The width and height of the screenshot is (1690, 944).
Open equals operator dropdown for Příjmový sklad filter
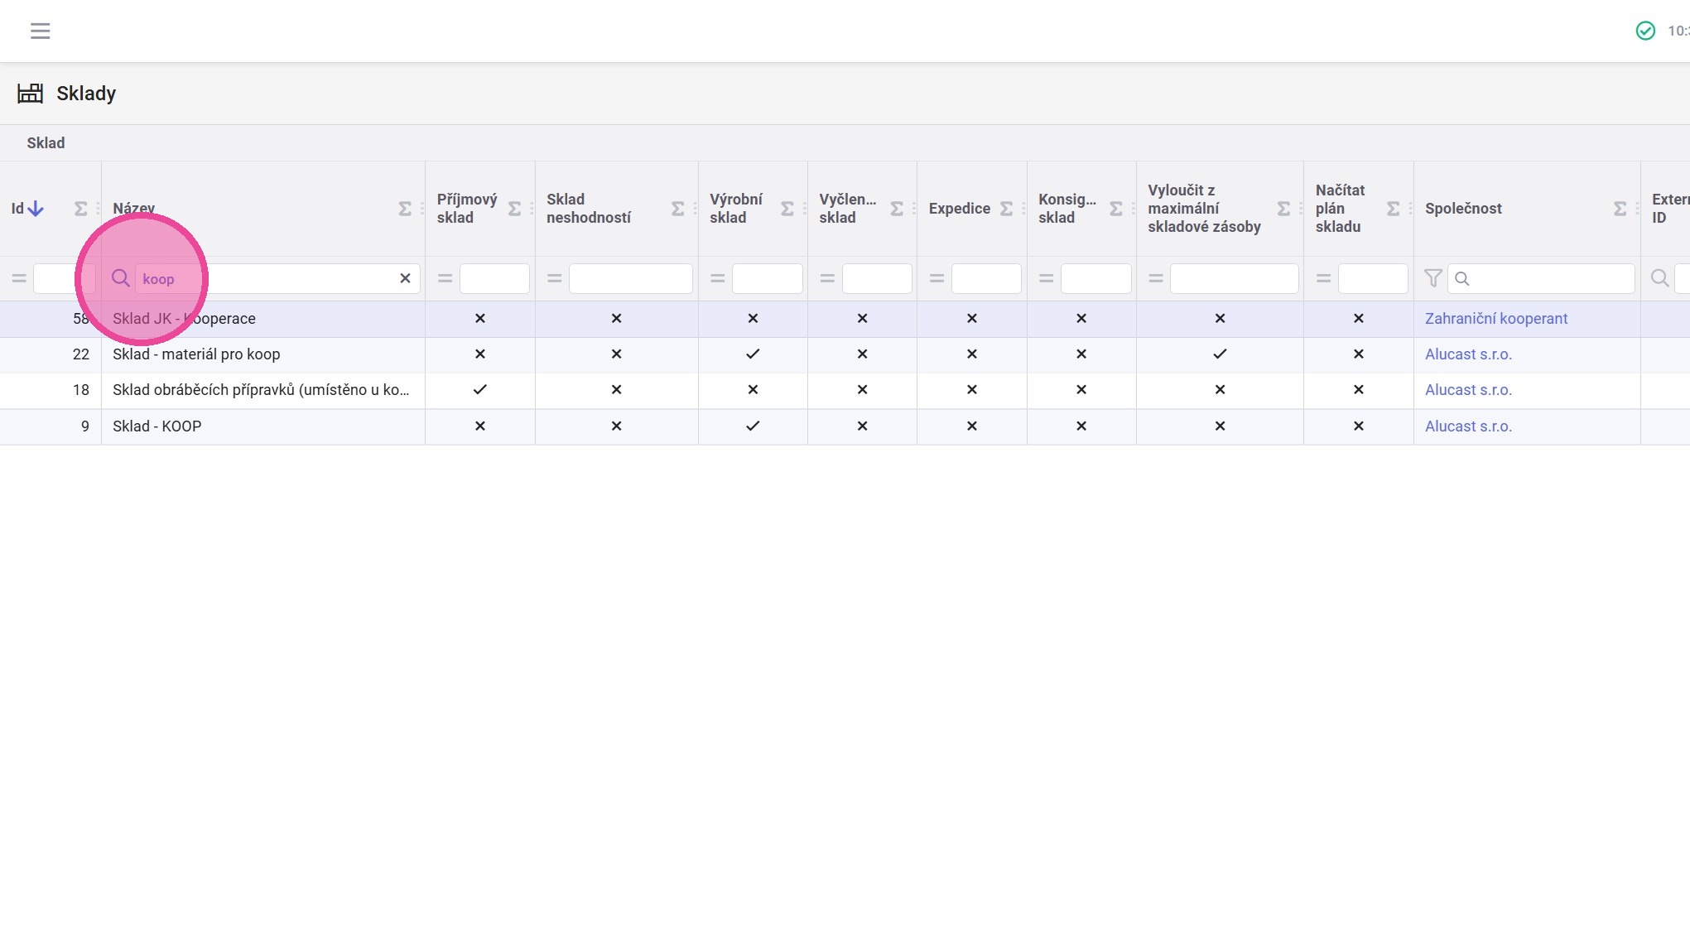click(x=445, y=278)
